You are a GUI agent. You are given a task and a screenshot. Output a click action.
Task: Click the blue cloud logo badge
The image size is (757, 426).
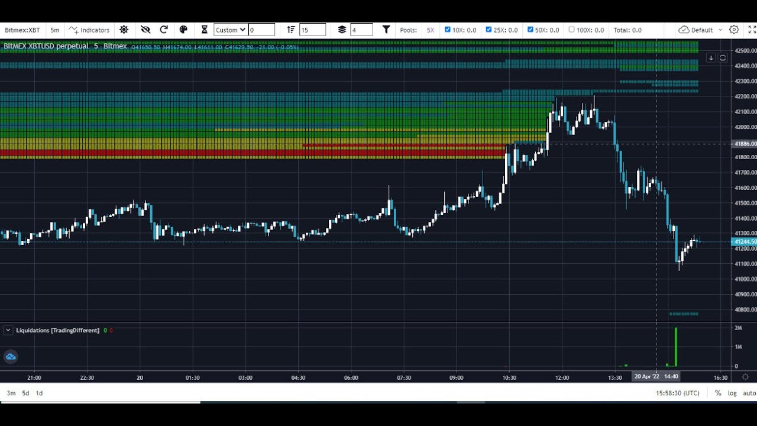tap(11, 356)
